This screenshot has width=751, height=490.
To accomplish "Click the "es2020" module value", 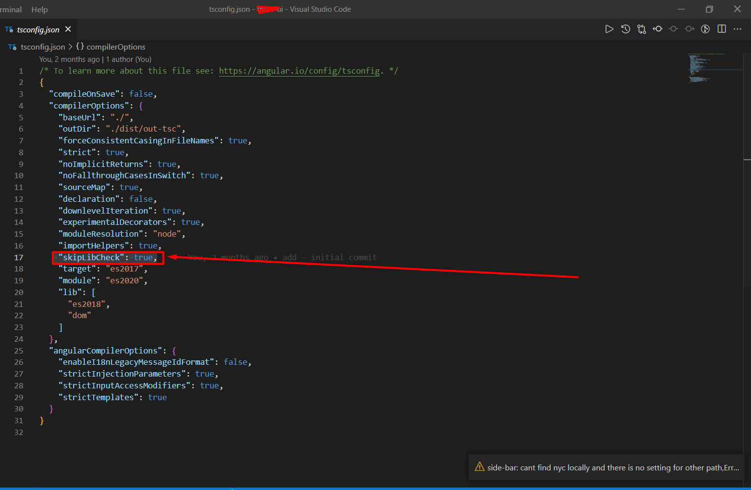I will [x=124, y=280].
